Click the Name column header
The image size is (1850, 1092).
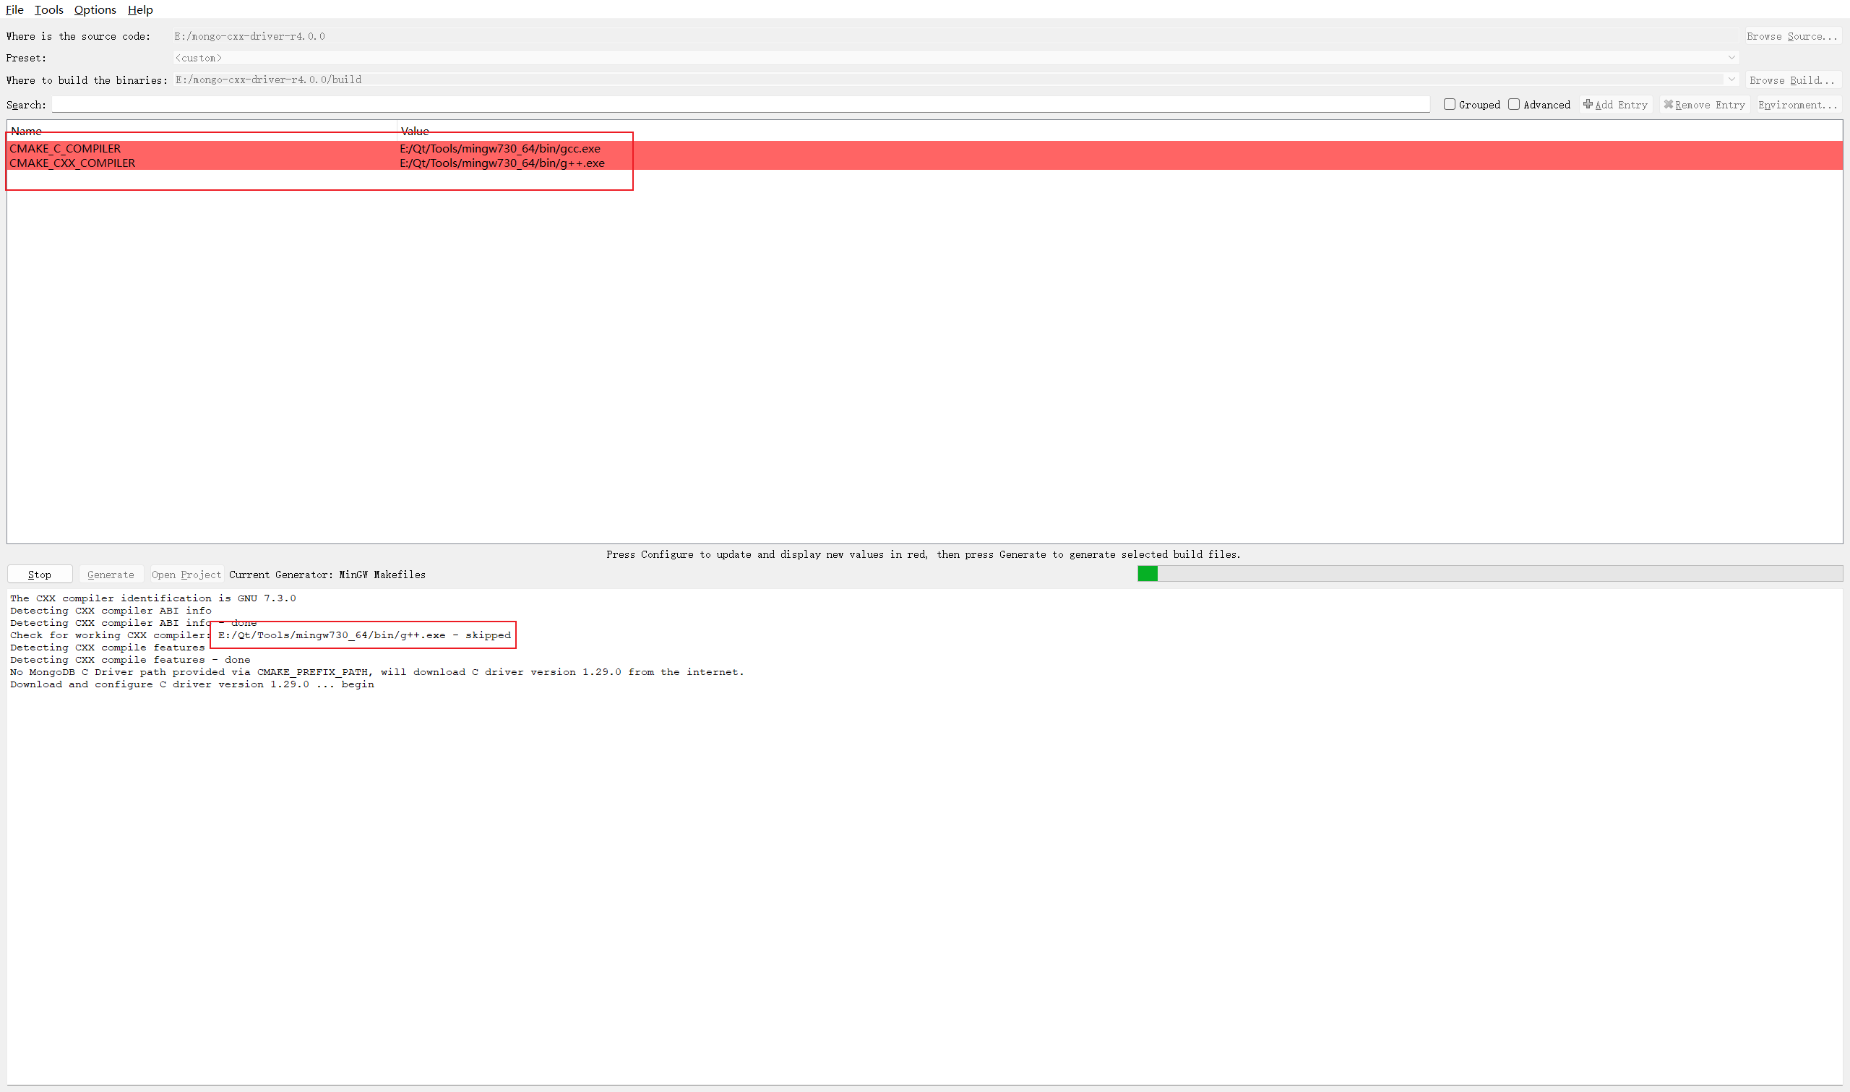click(27, 131)
